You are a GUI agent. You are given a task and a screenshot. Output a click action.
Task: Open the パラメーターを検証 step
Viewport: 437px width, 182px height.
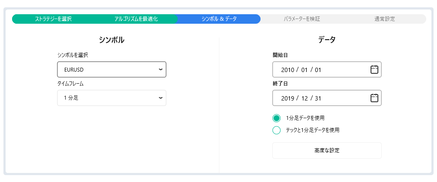click(x=302, y=19)
